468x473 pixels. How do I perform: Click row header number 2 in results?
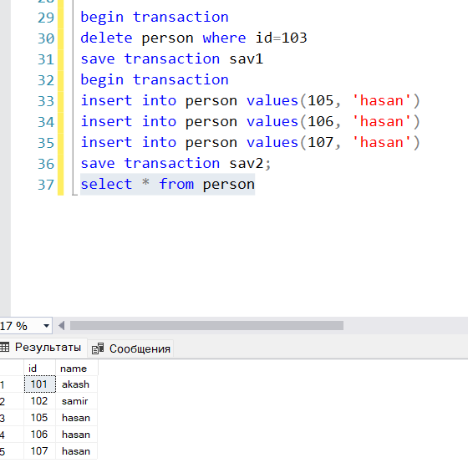[x=12, y=401]
